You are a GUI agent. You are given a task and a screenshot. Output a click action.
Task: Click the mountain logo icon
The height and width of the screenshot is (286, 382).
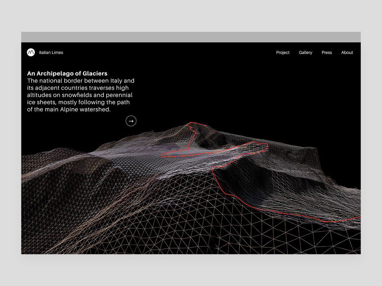coord(31,53)
